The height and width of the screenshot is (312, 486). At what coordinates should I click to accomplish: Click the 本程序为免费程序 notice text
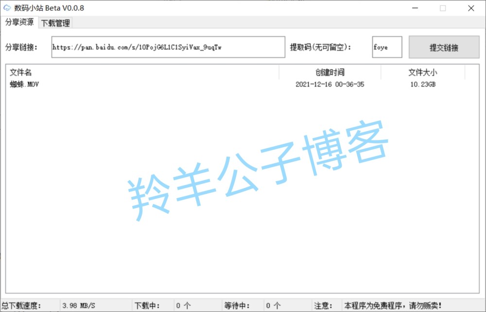pos(393,306)
